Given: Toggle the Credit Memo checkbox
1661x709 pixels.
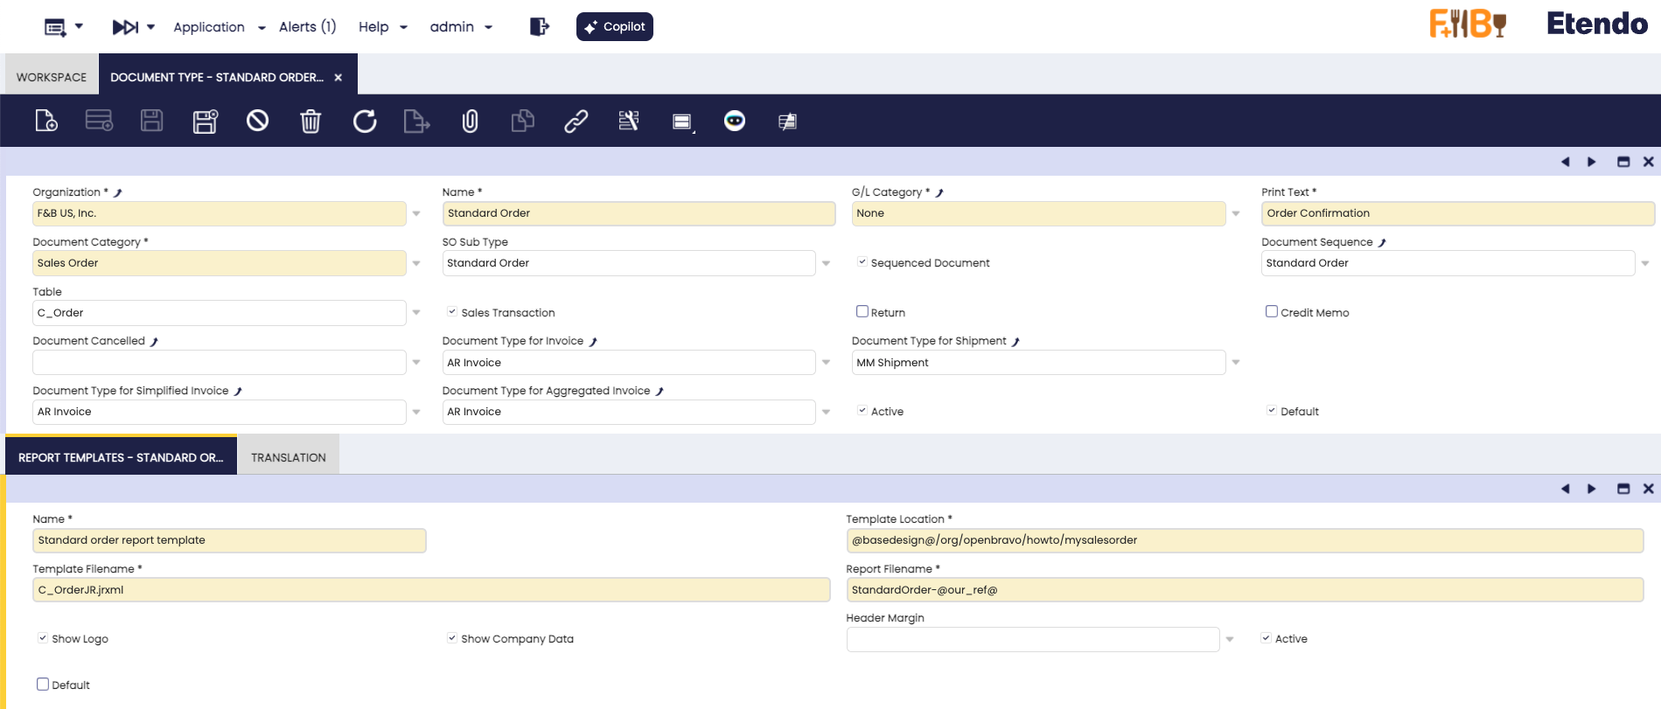Looking at the screenshot, I should [x=1272, y=312].
